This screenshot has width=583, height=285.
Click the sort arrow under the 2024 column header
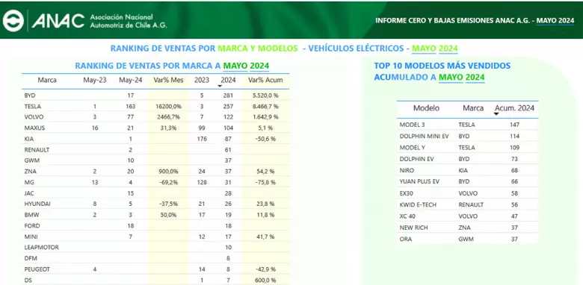click(220, 86)
